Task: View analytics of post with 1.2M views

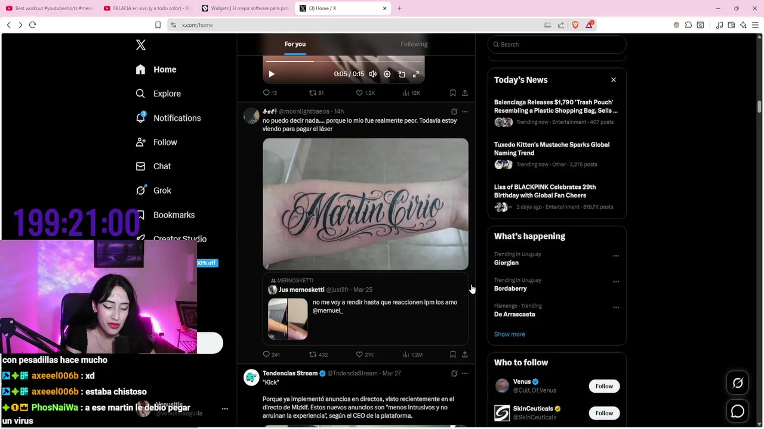Action: click(412, 355)
